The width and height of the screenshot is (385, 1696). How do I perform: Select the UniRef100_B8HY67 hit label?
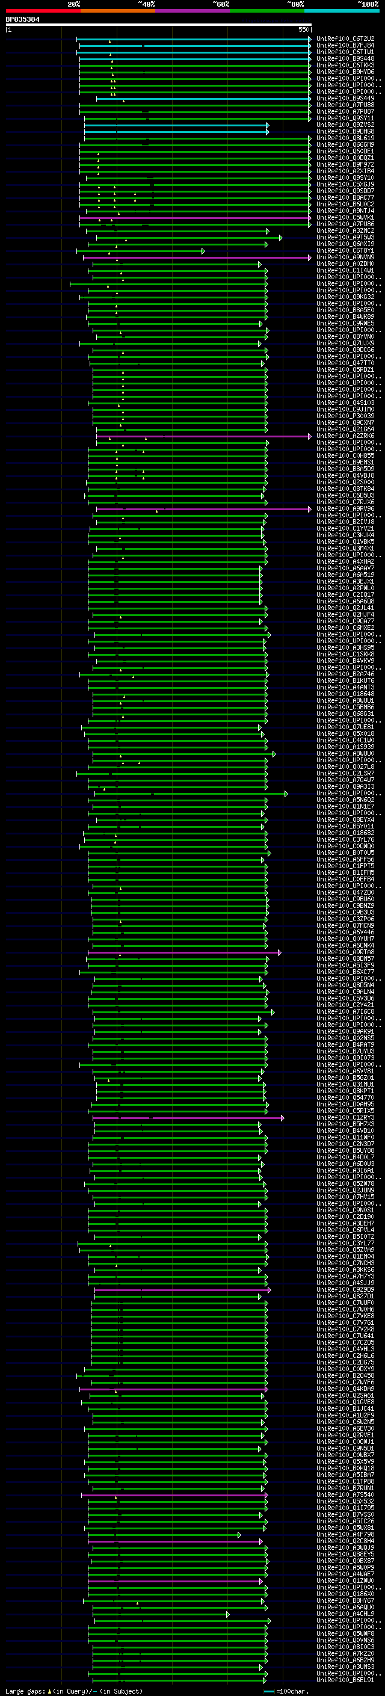point(345,1600)
